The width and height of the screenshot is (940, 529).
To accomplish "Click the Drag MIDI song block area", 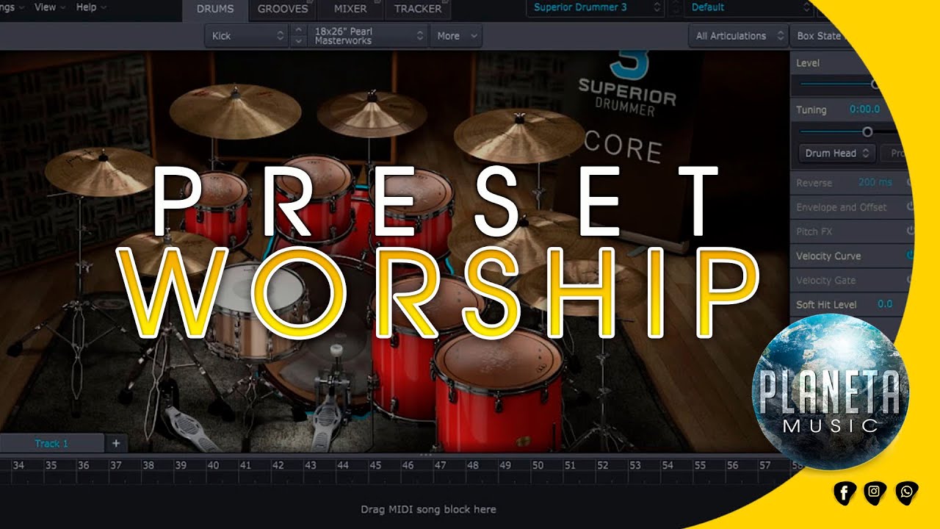I will (428, 509).
